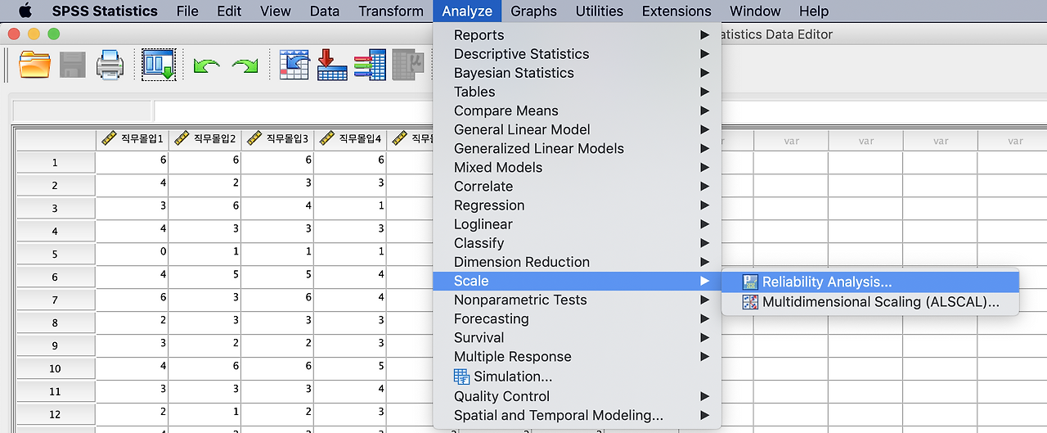Select row header 5
Screen dimensions: 1047x433
point(55,254)
